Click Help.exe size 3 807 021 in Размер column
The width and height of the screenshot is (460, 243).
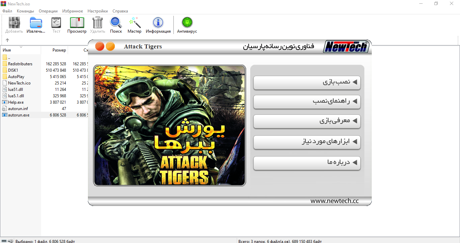click(57, 102)
